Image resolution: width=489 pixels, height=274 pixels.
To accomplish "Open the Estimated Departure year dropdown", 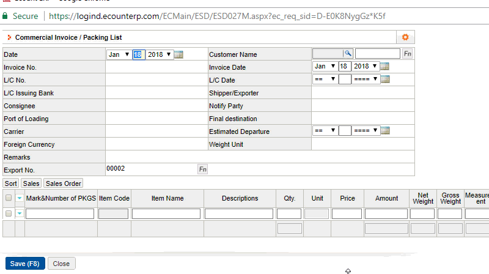I will click(366, 130).
